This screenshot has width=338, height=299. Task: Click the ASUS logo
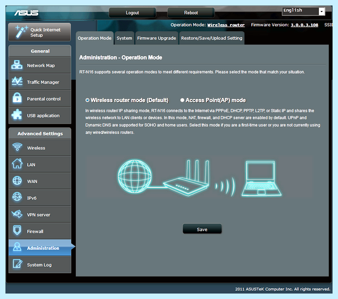[x=26, y=13]
